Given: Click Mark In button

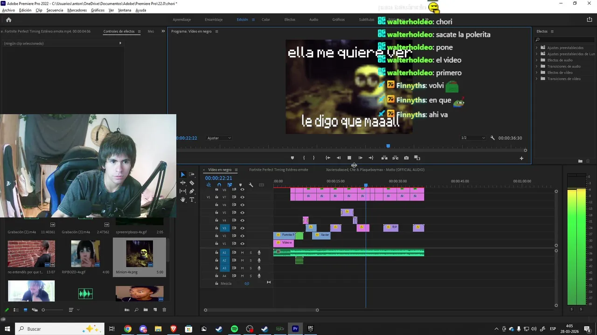Looking at the screenshot, I should pos(304,158).
